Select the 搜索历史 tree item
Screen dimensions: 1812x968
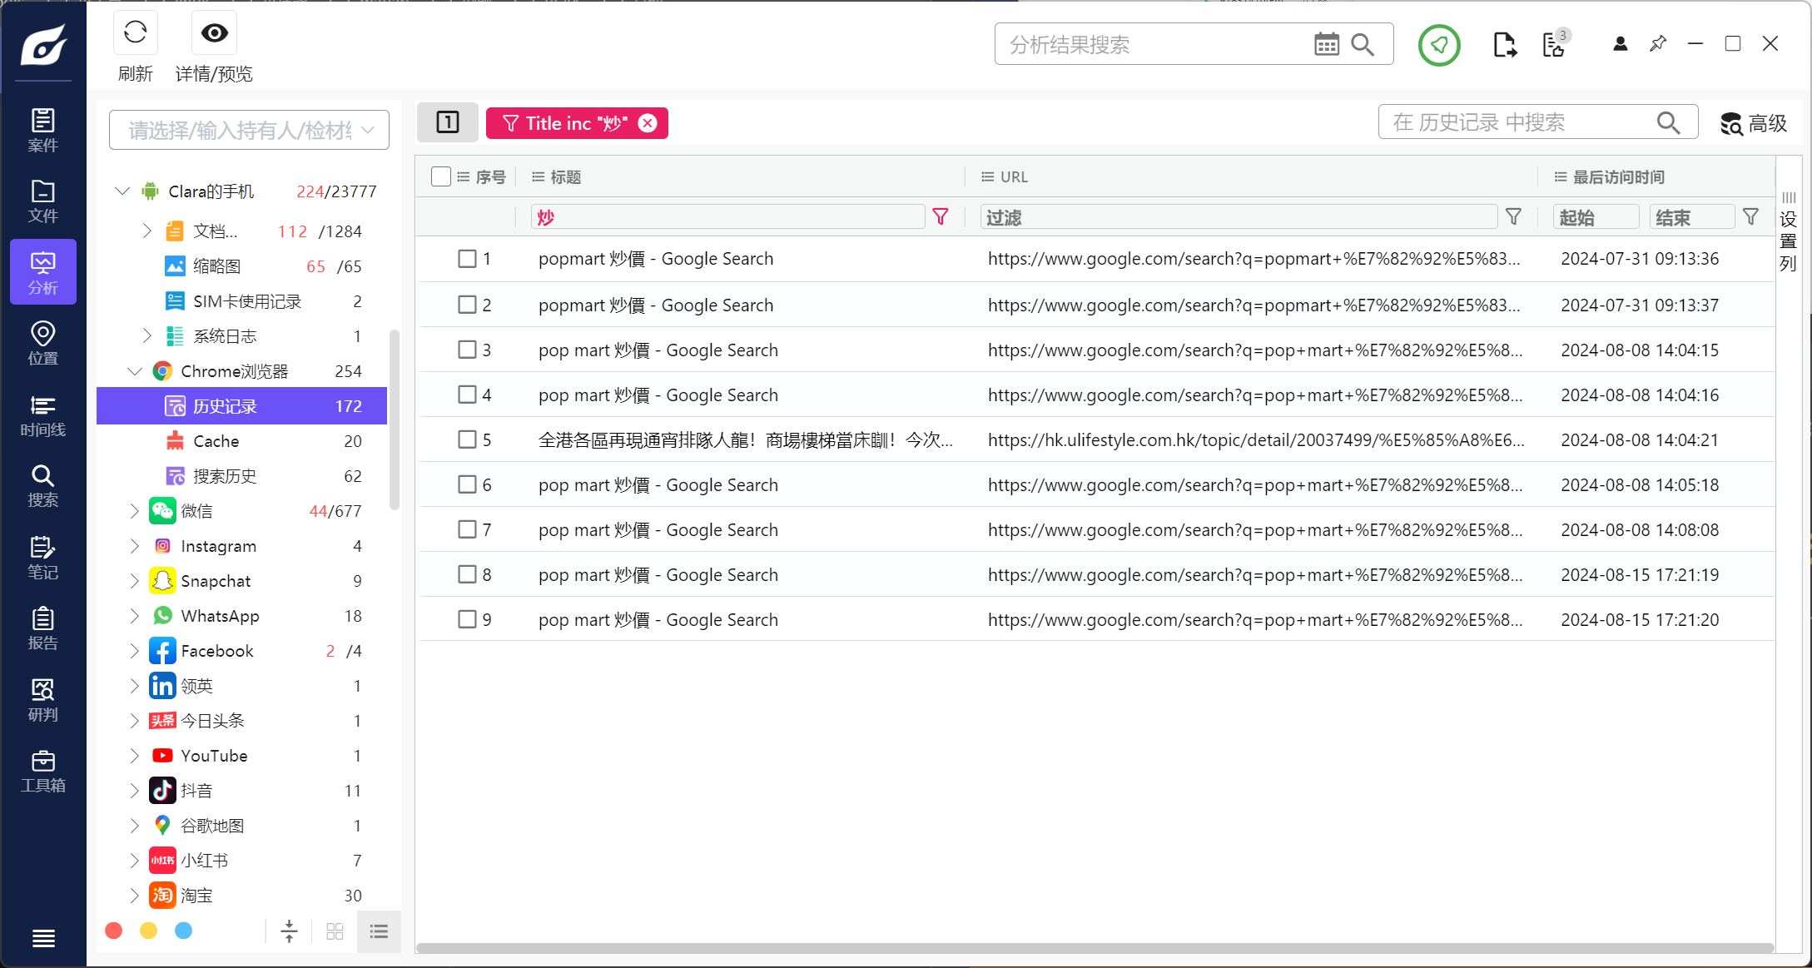[225, 476]
